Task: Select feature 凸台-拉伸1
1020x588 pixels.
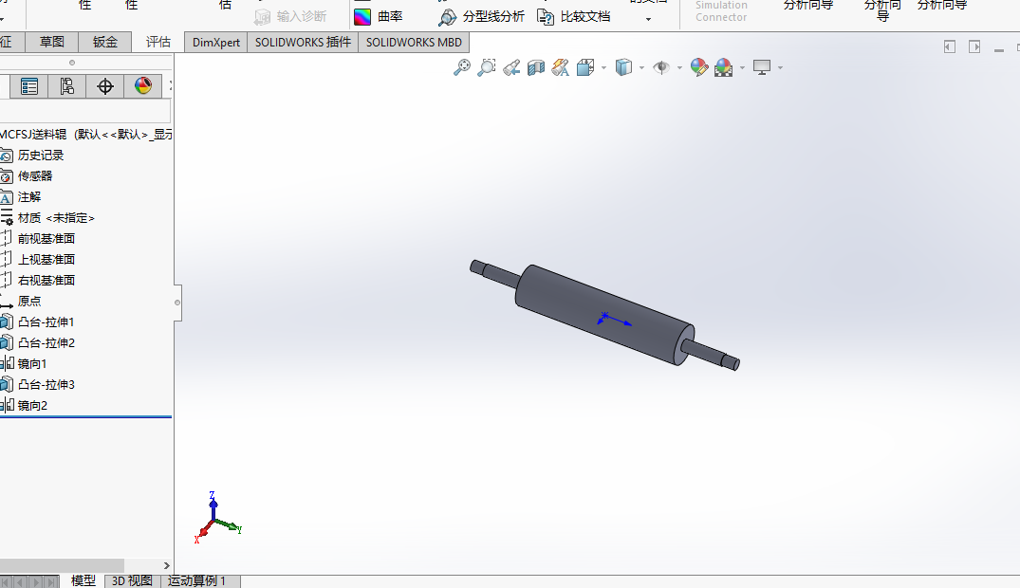Action: tap(46, 322)
